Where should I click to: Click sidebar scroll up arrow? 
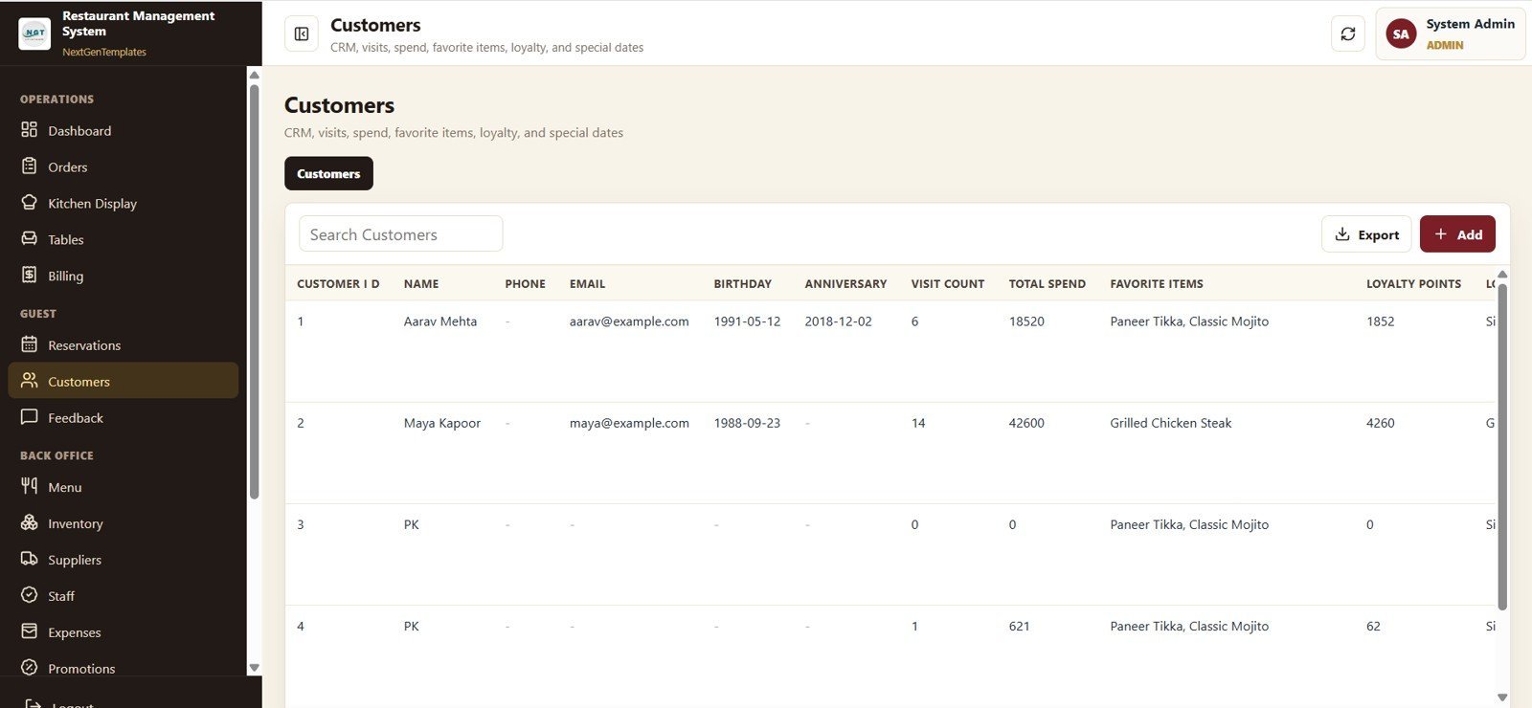[x=254, y=75]
